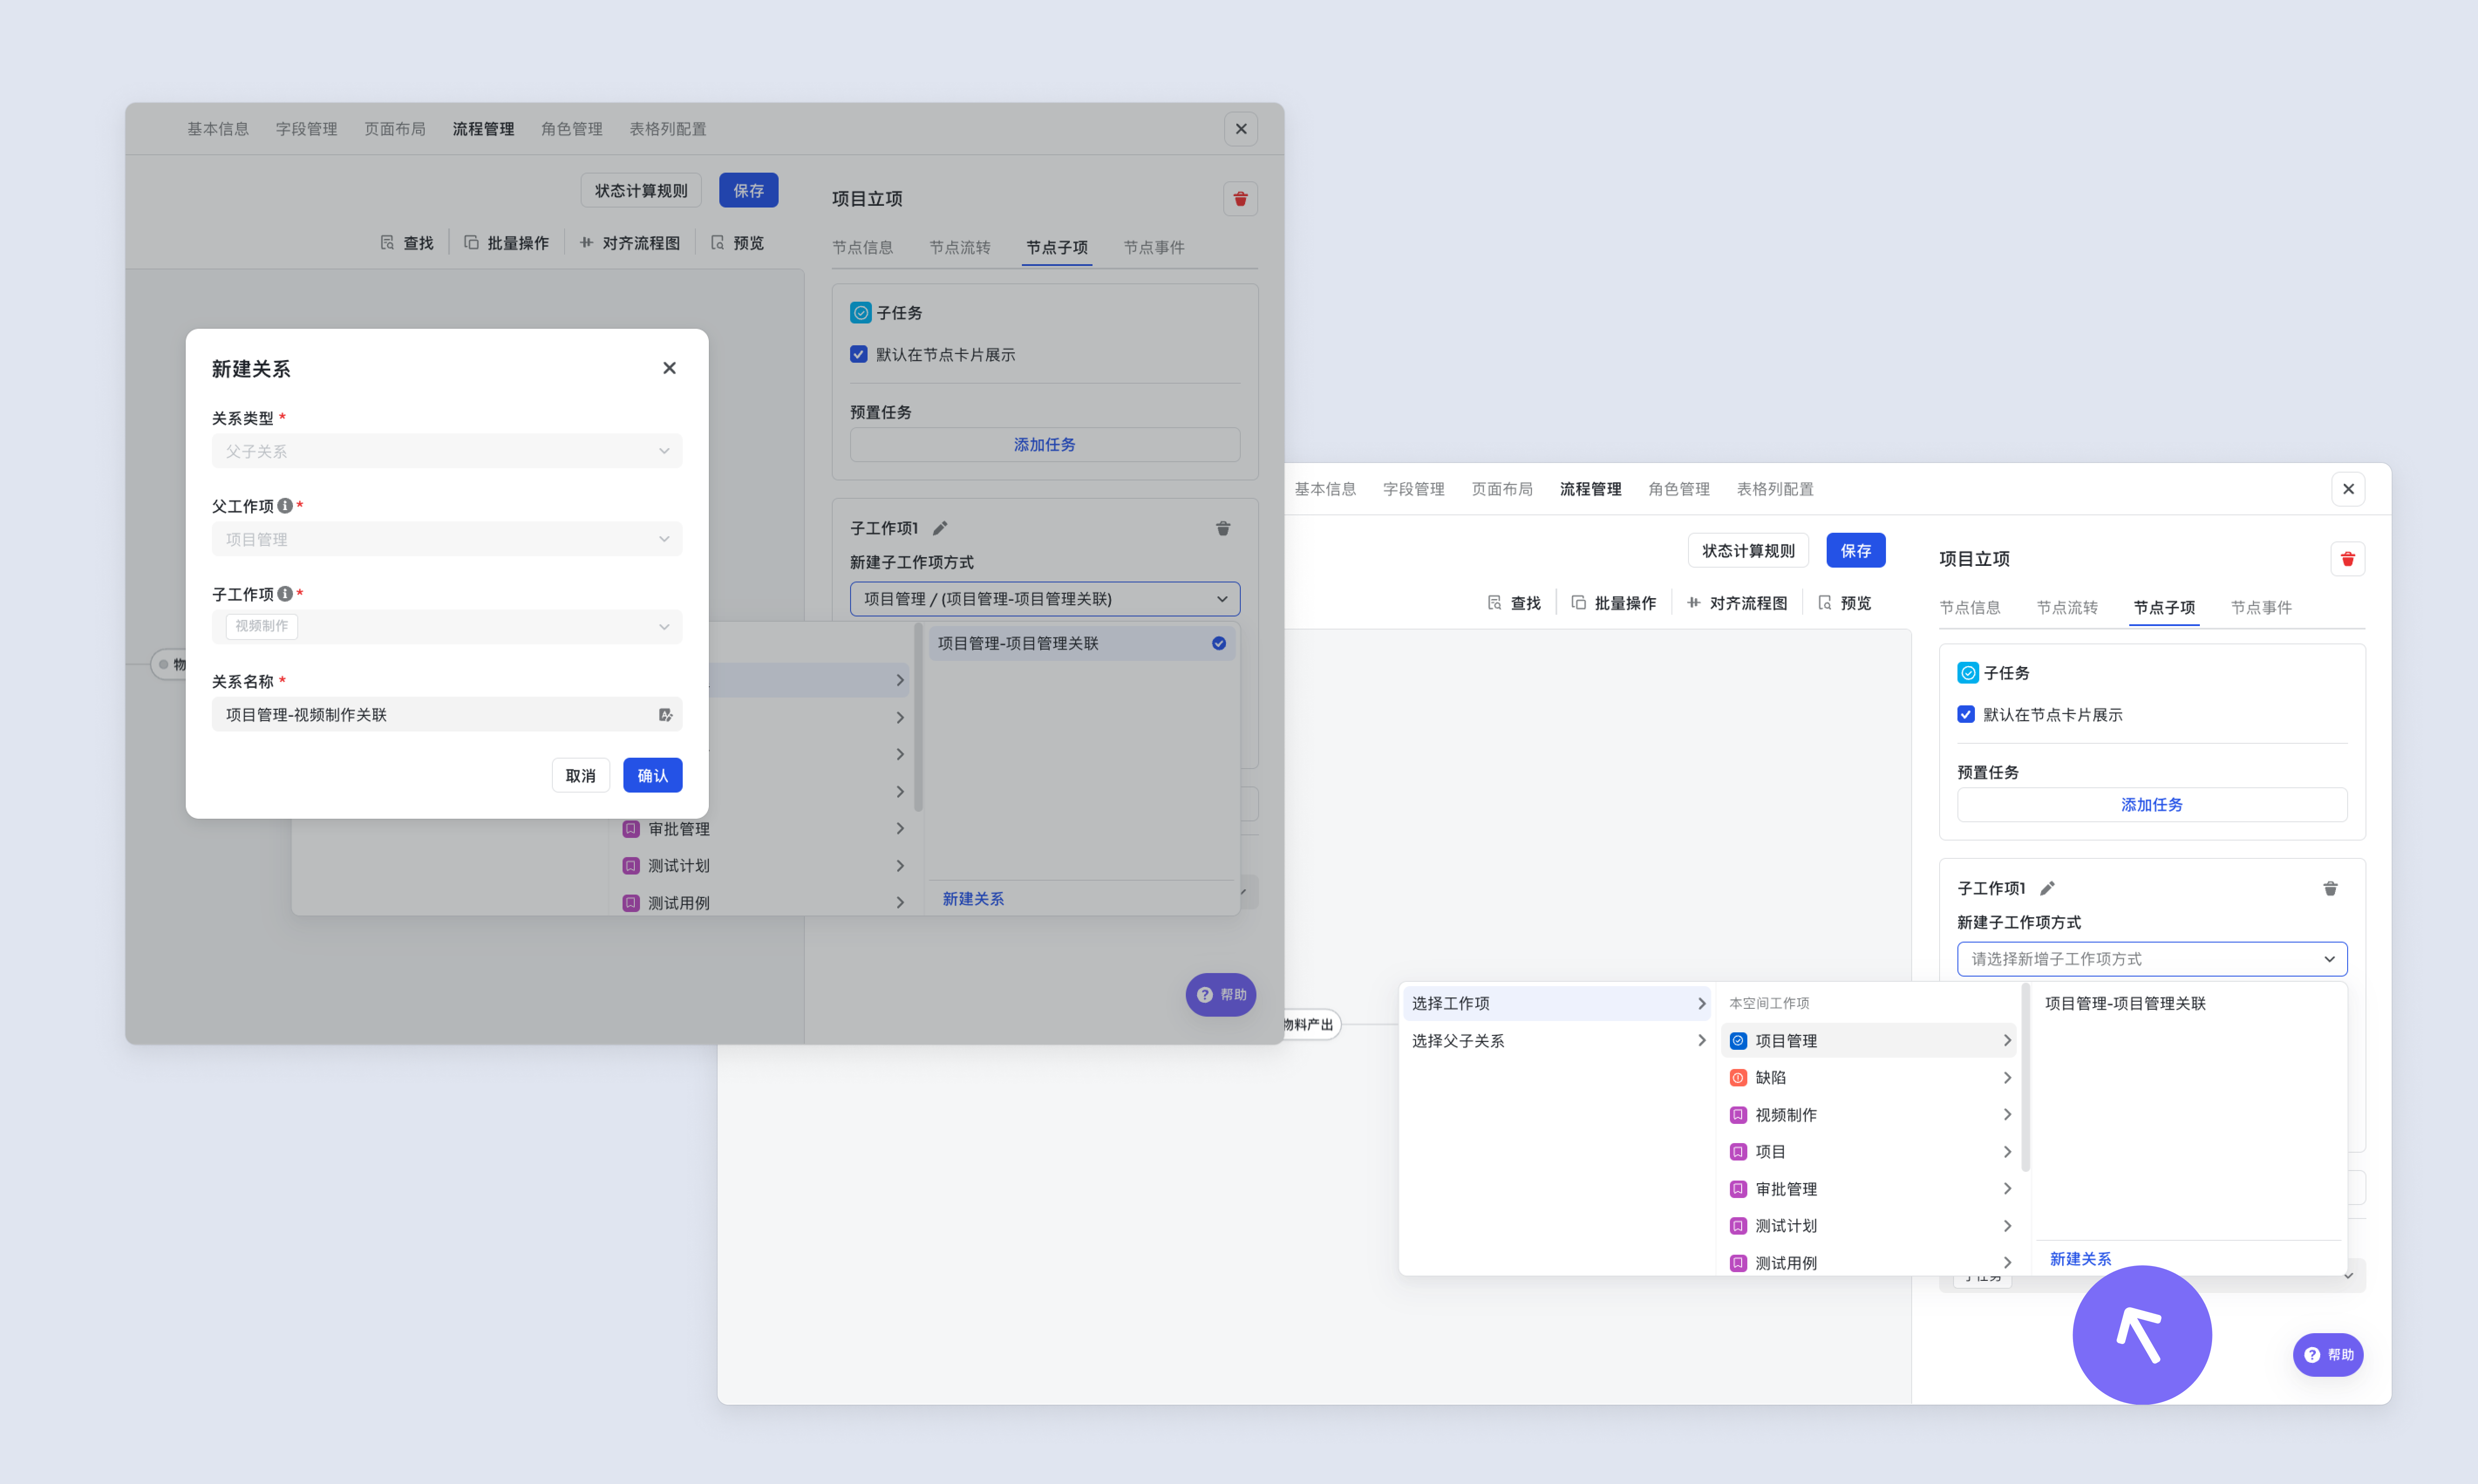Click 添加任务 button in the bright window

pos(2152,805)
